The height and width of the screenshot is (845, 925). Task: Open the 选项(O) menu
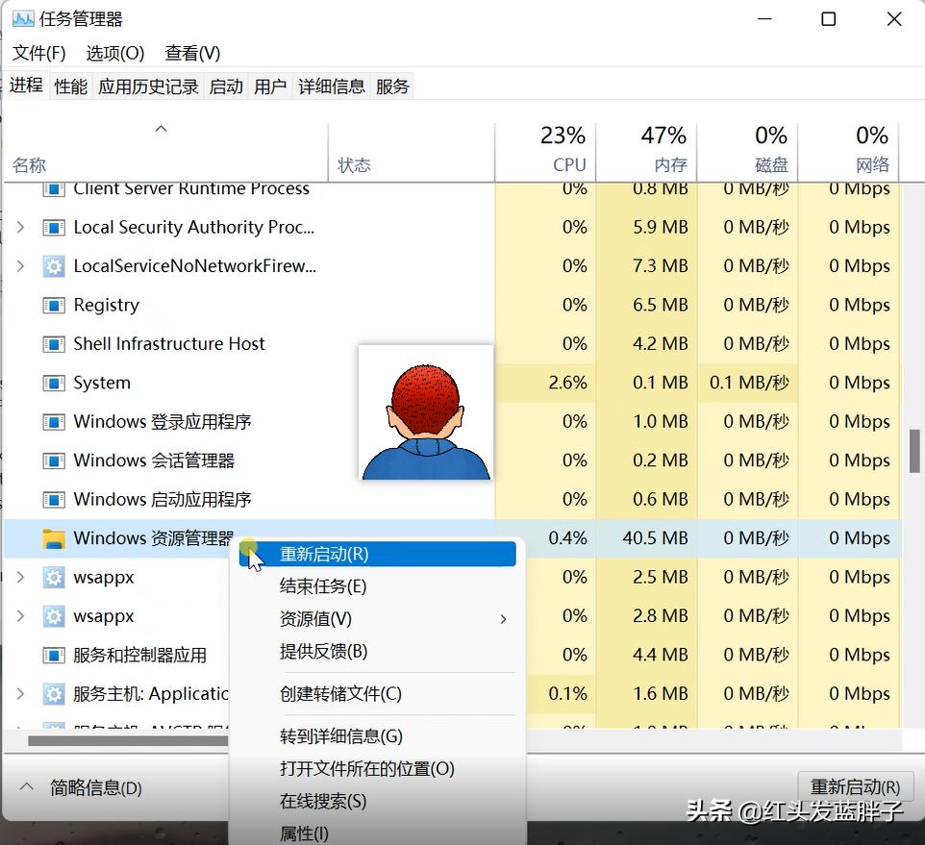pos(113,53)
